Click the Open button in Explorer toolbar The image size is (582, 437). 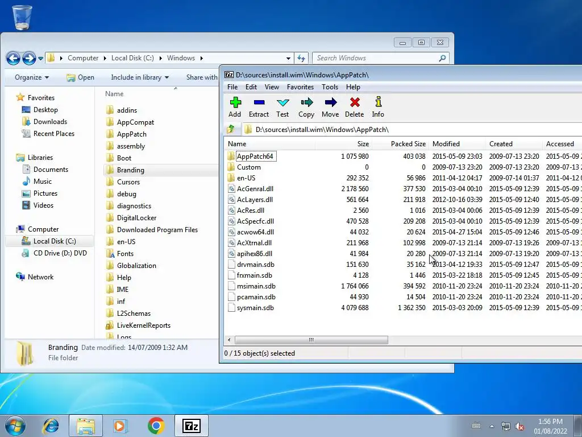(81, 77)
